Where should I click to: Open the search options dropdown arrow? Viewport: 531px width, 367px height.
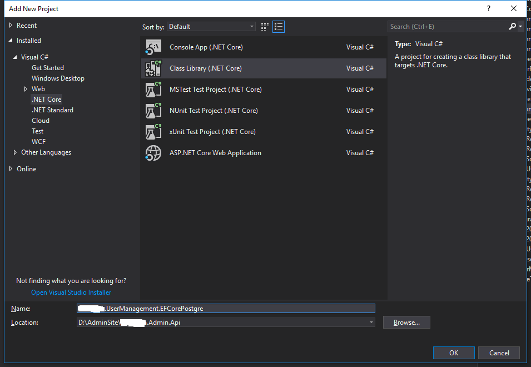tap(520, 26)
